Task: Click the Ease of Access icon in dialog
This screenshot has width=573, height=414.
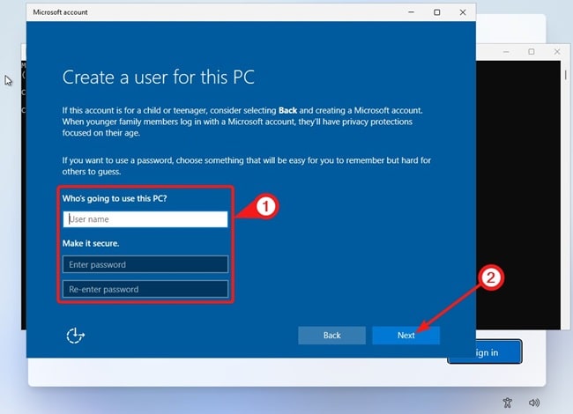Action: [x=75, y=335]
